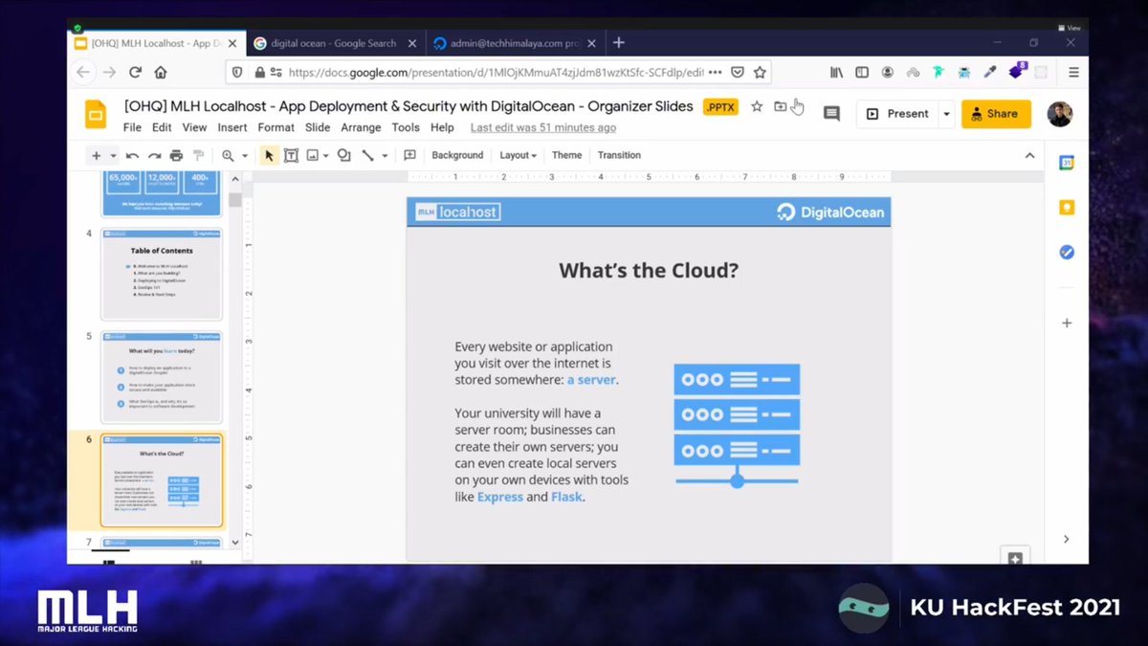This screenshot has height=646, width=1148.
Task: Reload the page
Action: click(135, 72)
